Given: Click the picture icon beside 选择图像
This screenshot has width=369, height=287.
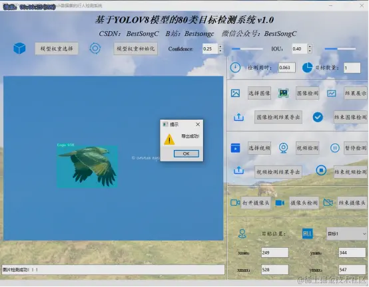Looking at the screenshot, I should click(235, 93).
